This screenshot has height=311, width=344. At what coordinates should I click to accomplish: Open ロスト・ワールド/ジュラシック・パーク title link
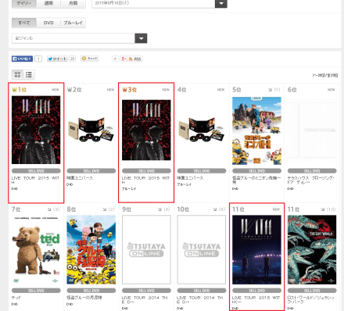point(311,299)
